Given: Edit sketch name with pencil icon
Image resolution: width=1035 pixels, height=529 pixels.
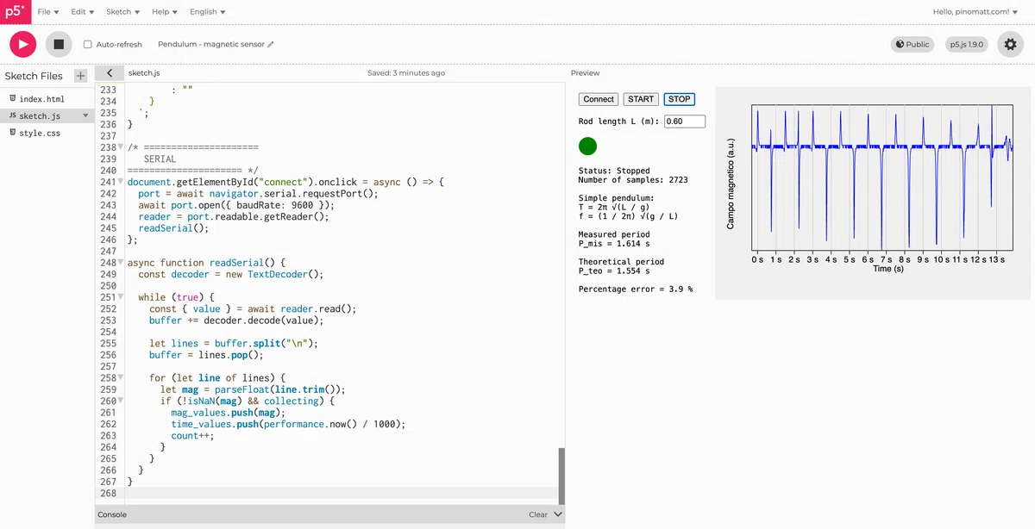Looking at the screenshot, I should pos(271,44).
